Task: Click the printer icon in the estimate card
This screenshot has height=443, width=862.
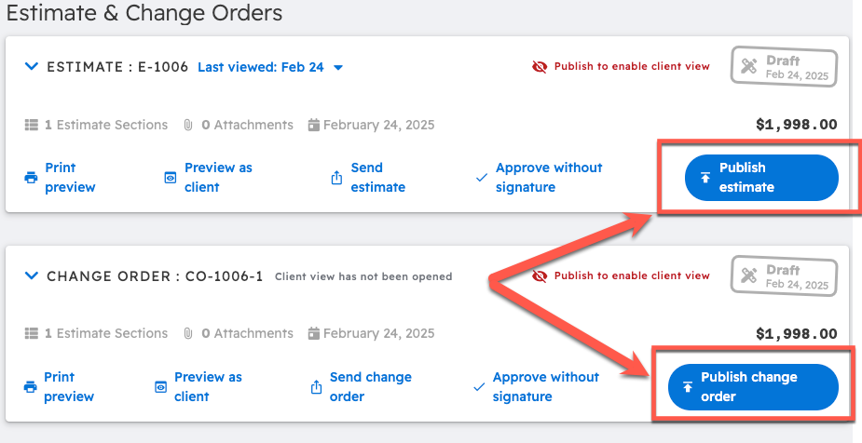Action: (x=31, y=178)
